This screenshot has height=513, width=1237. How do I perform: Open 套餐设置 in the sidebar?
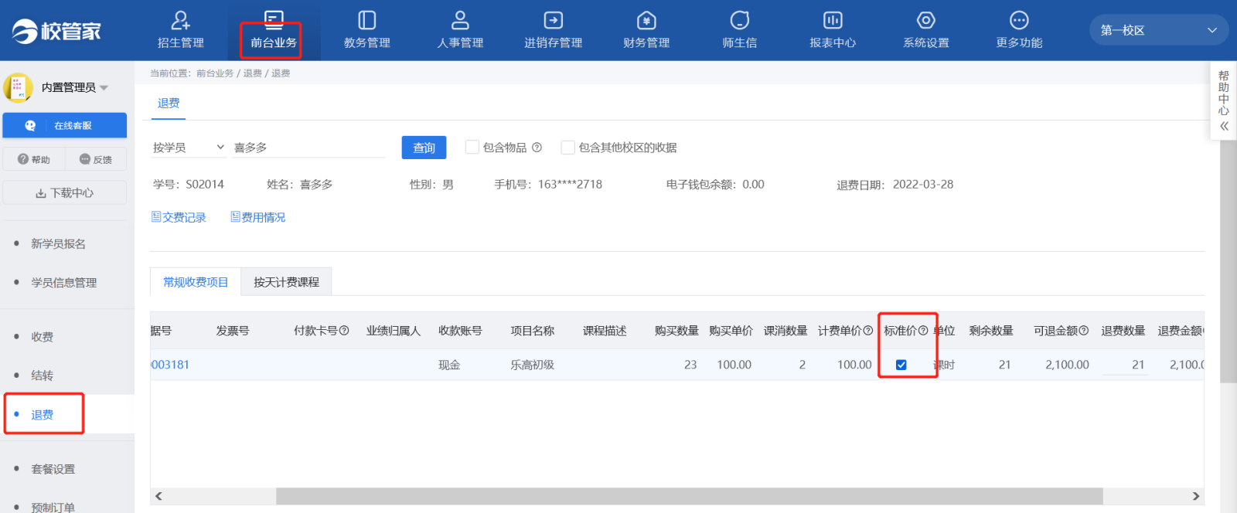tap(53, 469)
